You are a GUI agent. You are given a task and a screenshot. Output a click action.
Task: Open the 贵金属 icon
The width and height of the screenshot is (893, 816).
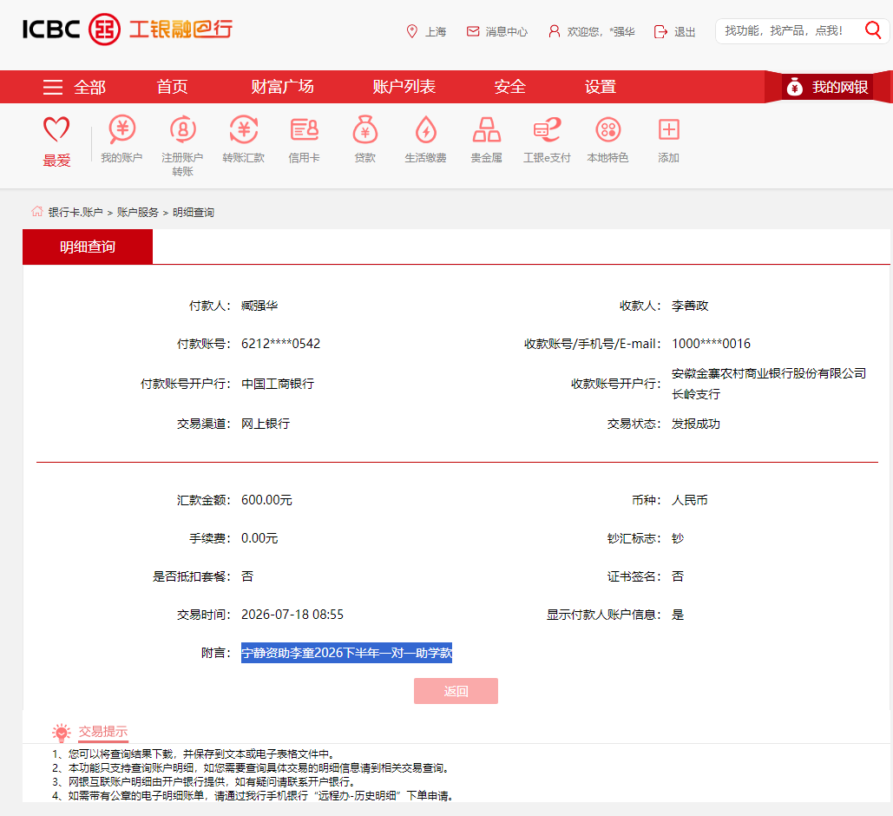coord(486,129)
